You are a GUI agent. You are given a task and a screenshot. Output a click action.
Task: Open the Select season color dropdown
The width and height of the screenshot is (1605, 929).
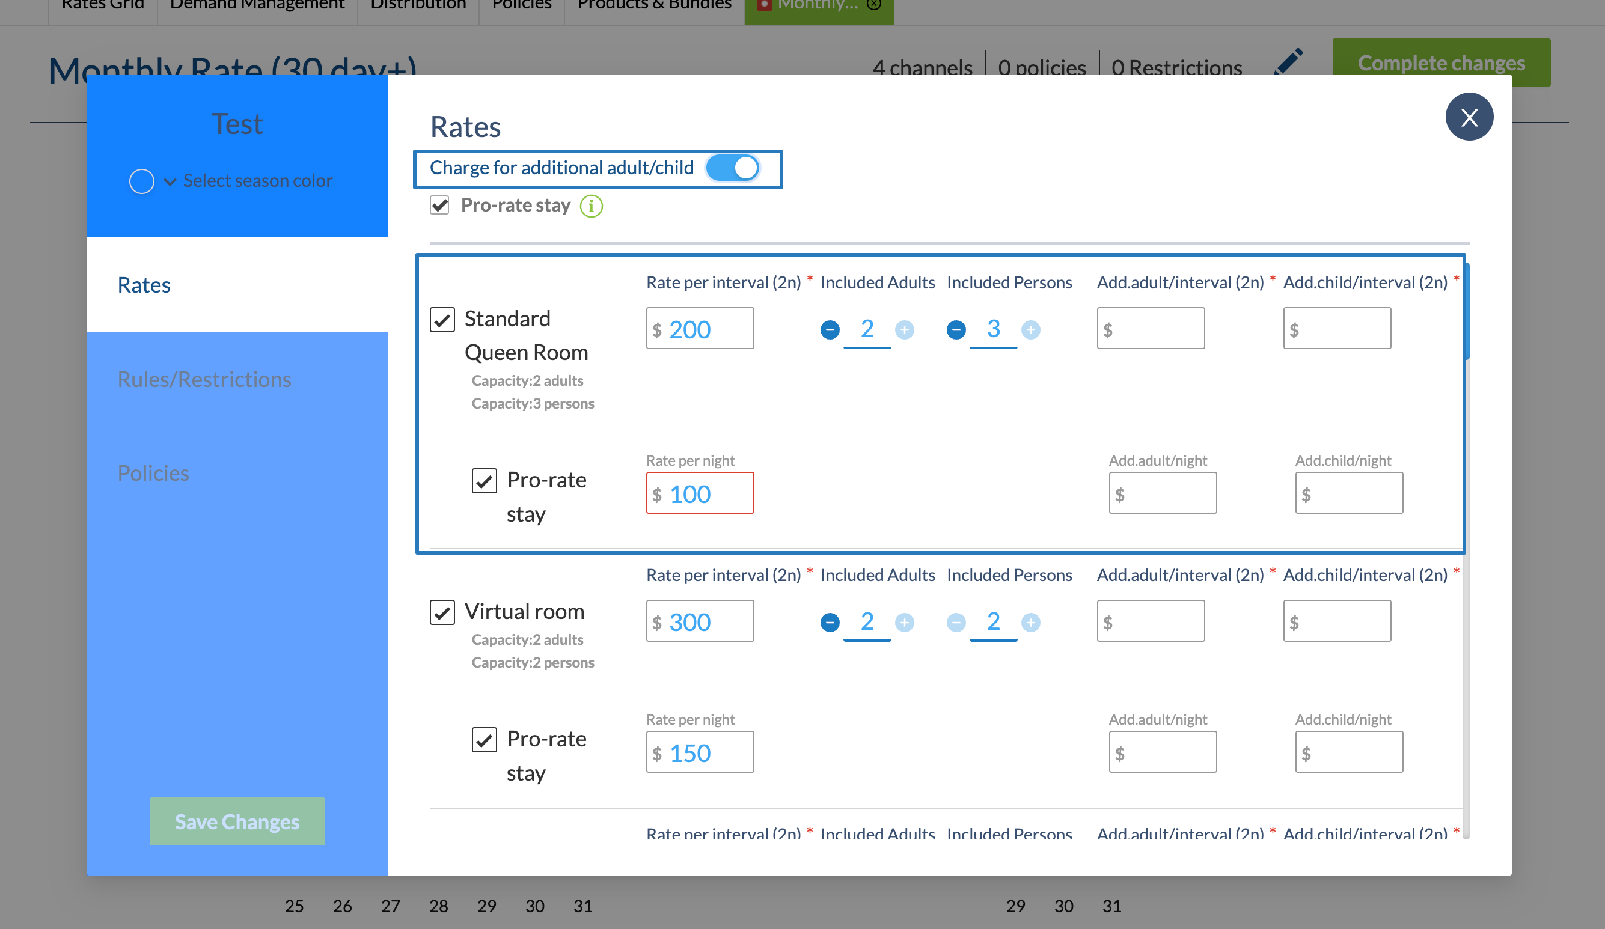click(x=248, y=181)
